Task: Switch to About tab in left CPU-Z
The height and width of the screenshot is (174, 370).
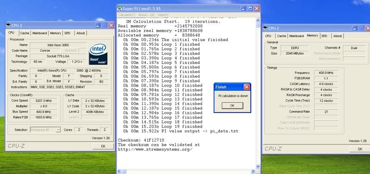Action: [80, 33]
